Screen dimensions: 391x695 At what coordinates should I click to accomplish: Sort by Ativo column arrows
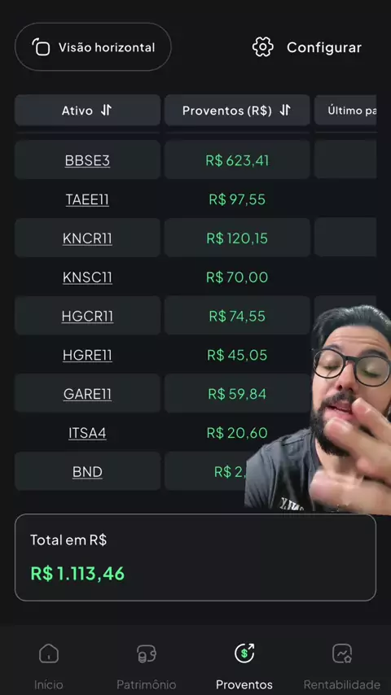[x=106, y=110]
